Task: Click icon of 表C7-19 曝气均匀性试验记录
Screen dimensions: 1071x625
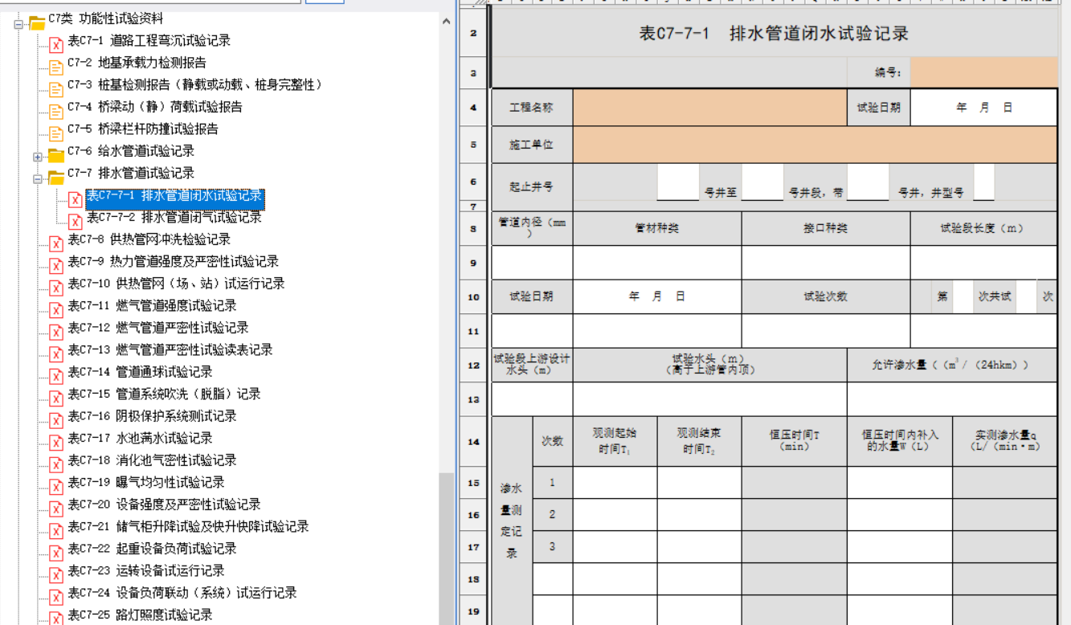Action: 56,486
